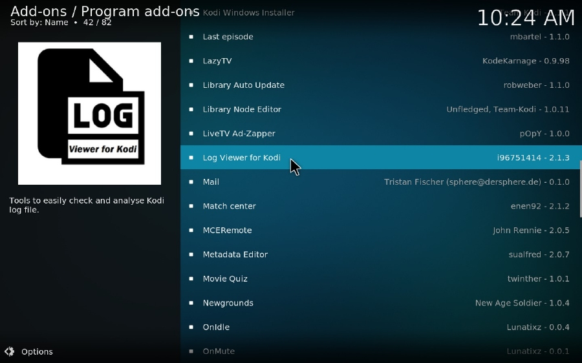Click the bullet icon beside Last episode

pos(191,36)
